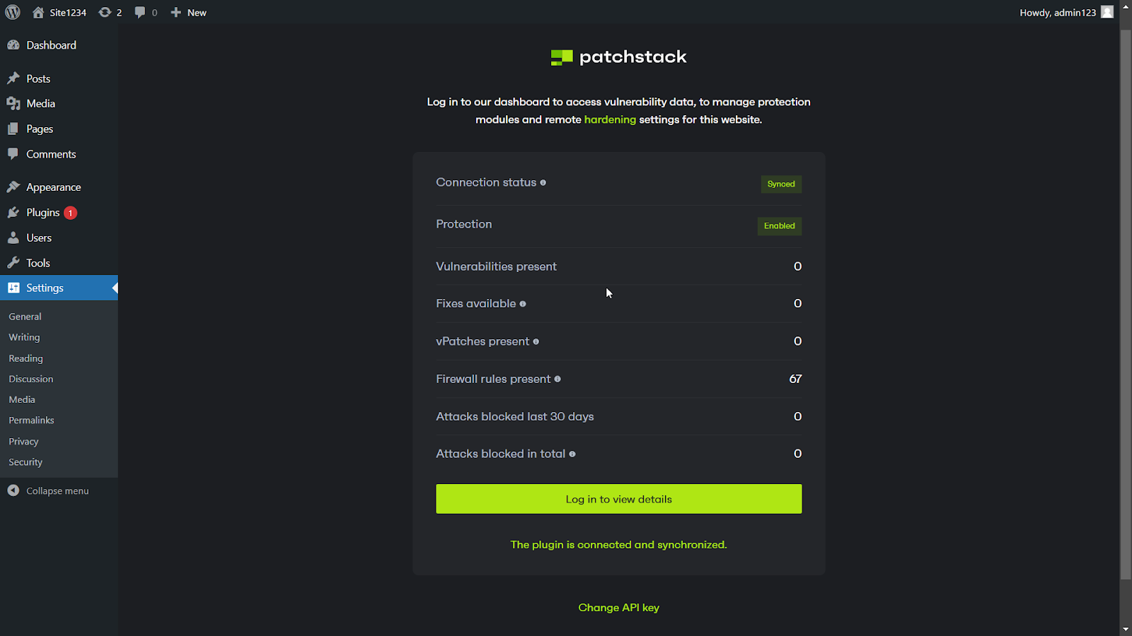1132x636 pixels.
Task: Click the admin123 user avatar
Action: point(1107,12)
